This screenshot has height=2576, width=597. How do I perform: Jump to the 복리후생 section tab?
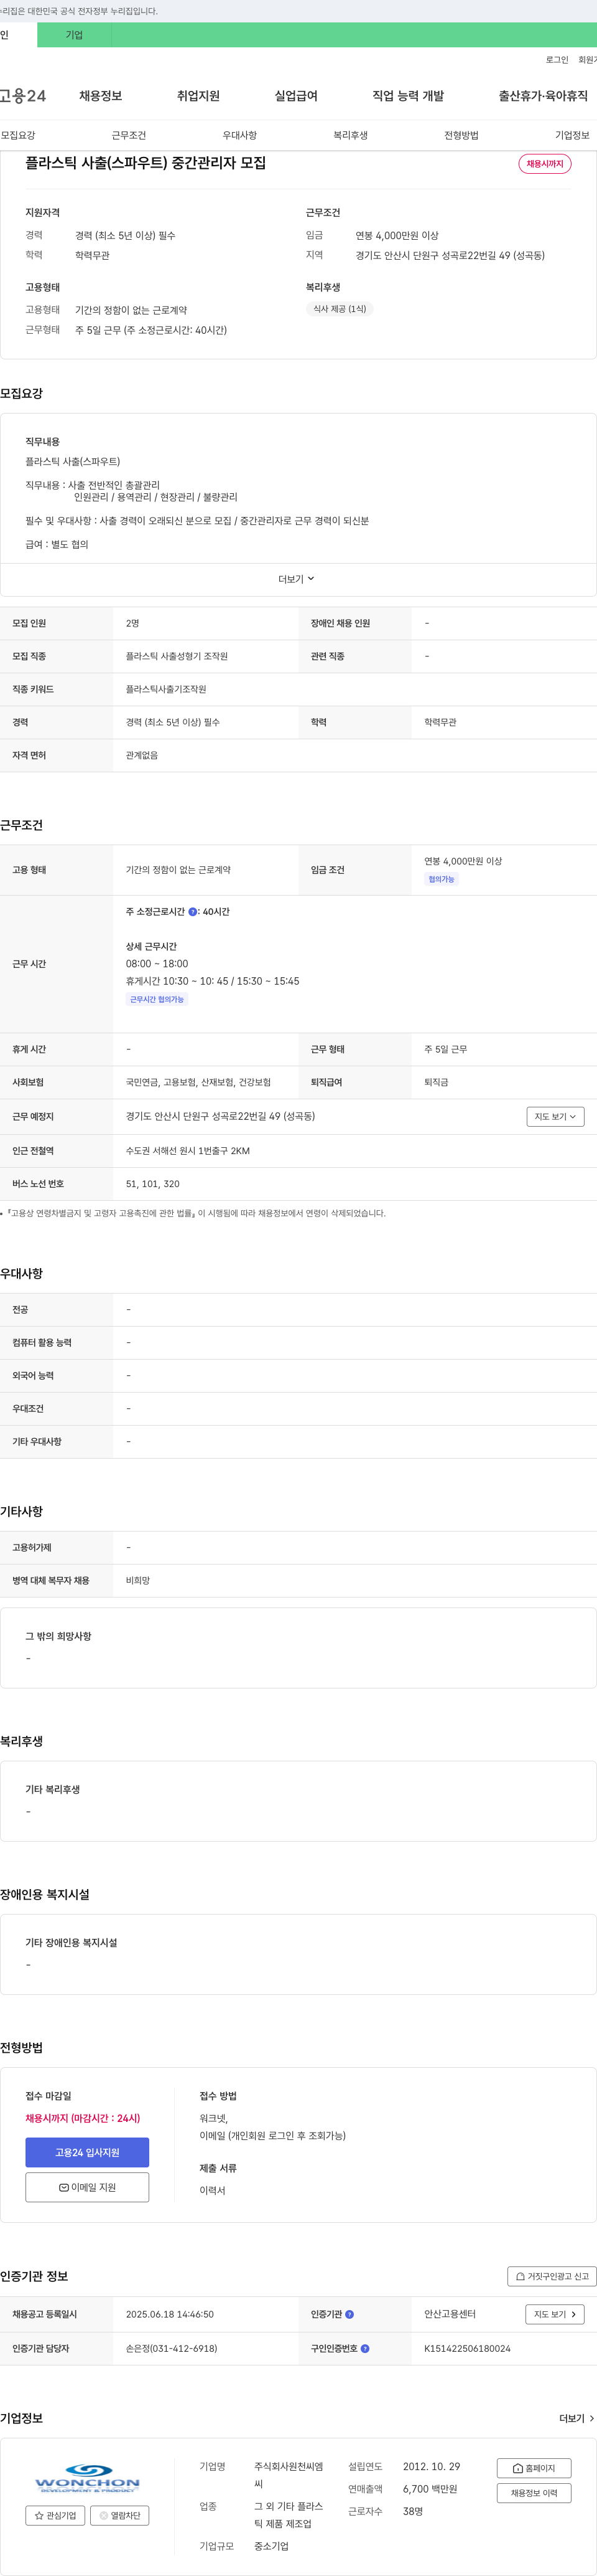click(350, 135)
